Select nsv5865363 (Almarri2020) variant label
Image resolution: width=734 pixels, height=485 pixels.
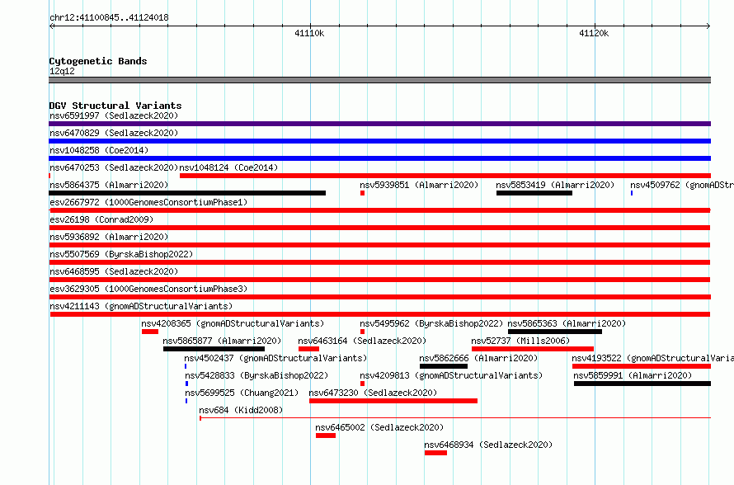567,323
